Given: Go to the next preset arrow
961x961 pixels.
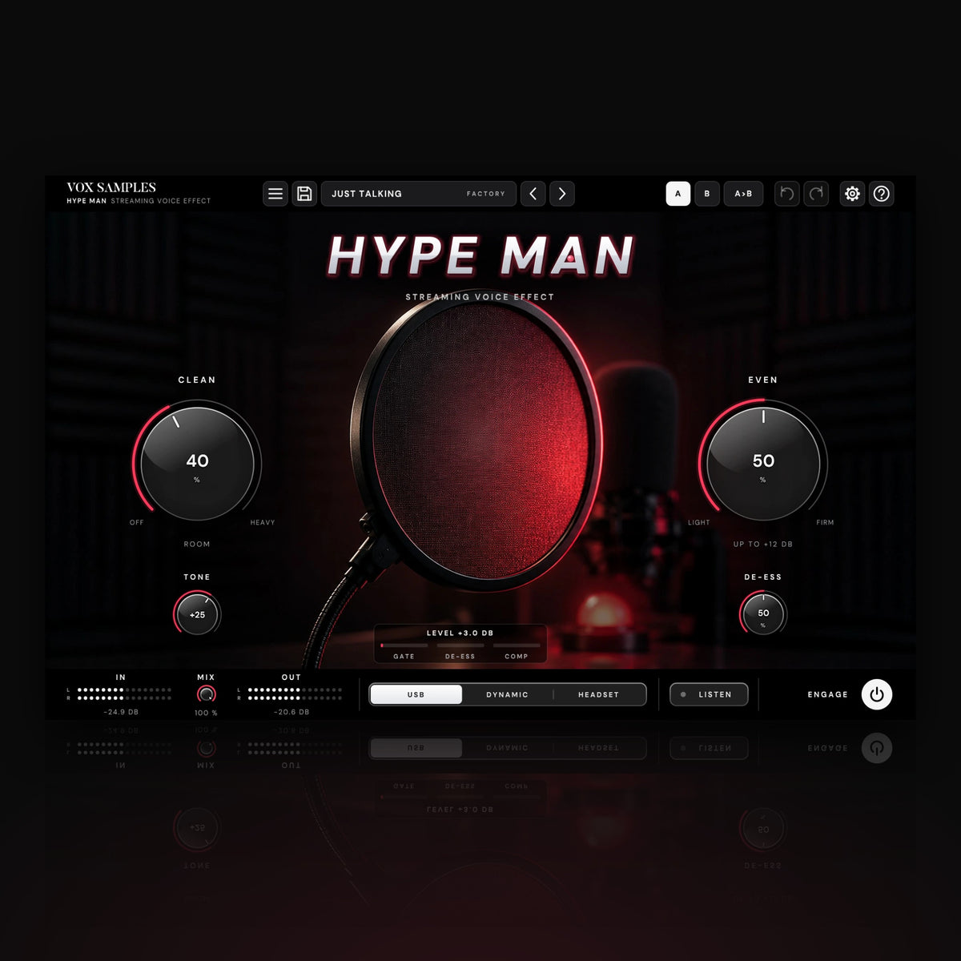Looking at the screenshot, I should coord(562,194).
